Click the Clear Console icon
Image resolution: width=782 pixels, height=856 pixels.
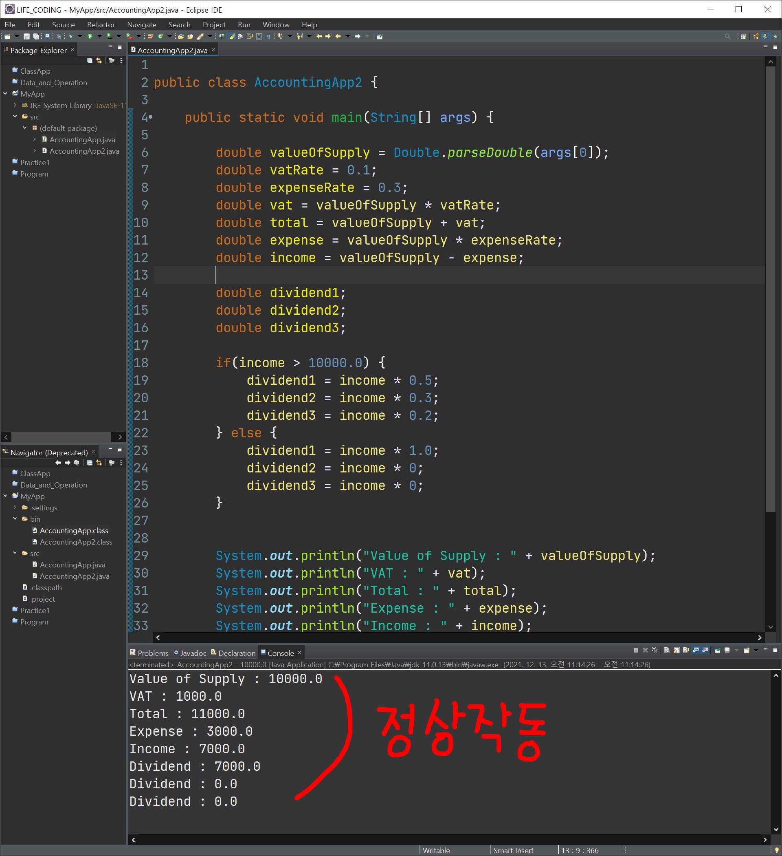(x=667, y=650)
